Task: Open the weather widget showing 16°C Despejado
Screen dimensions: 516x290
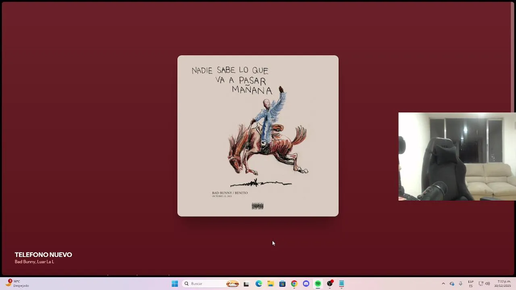Action: [17, 284]
